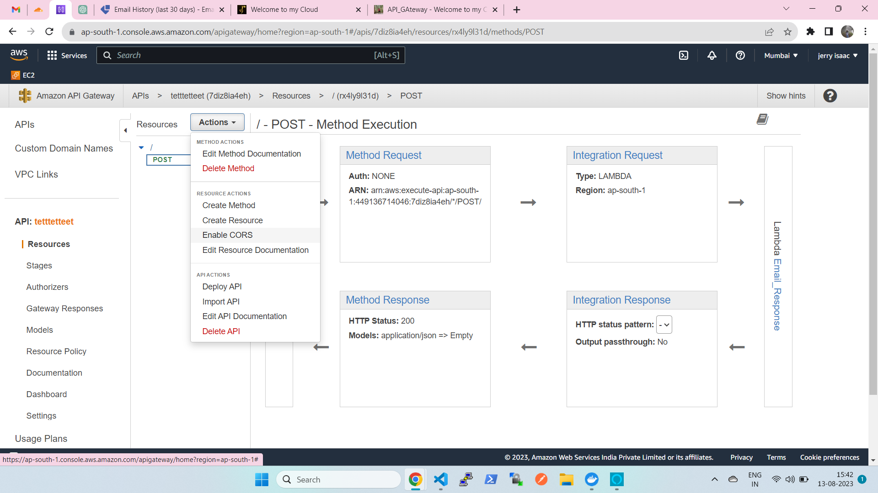Open the Method Request link
This screenshot has height=493, width=878.
pyautogui.click(x=383, y=155)
